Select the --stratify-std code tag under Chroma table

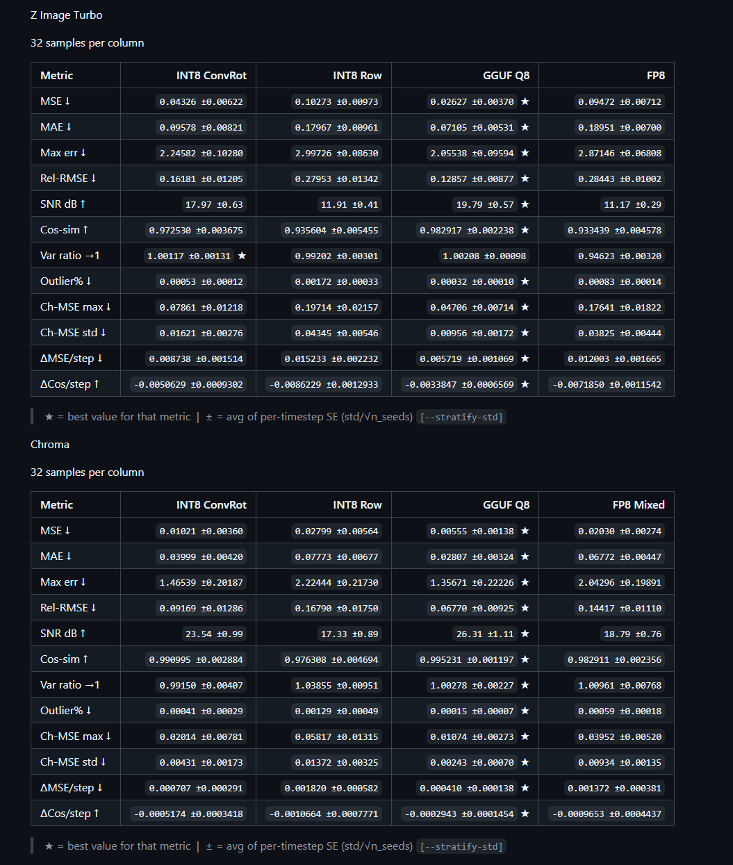click(461, 847)
